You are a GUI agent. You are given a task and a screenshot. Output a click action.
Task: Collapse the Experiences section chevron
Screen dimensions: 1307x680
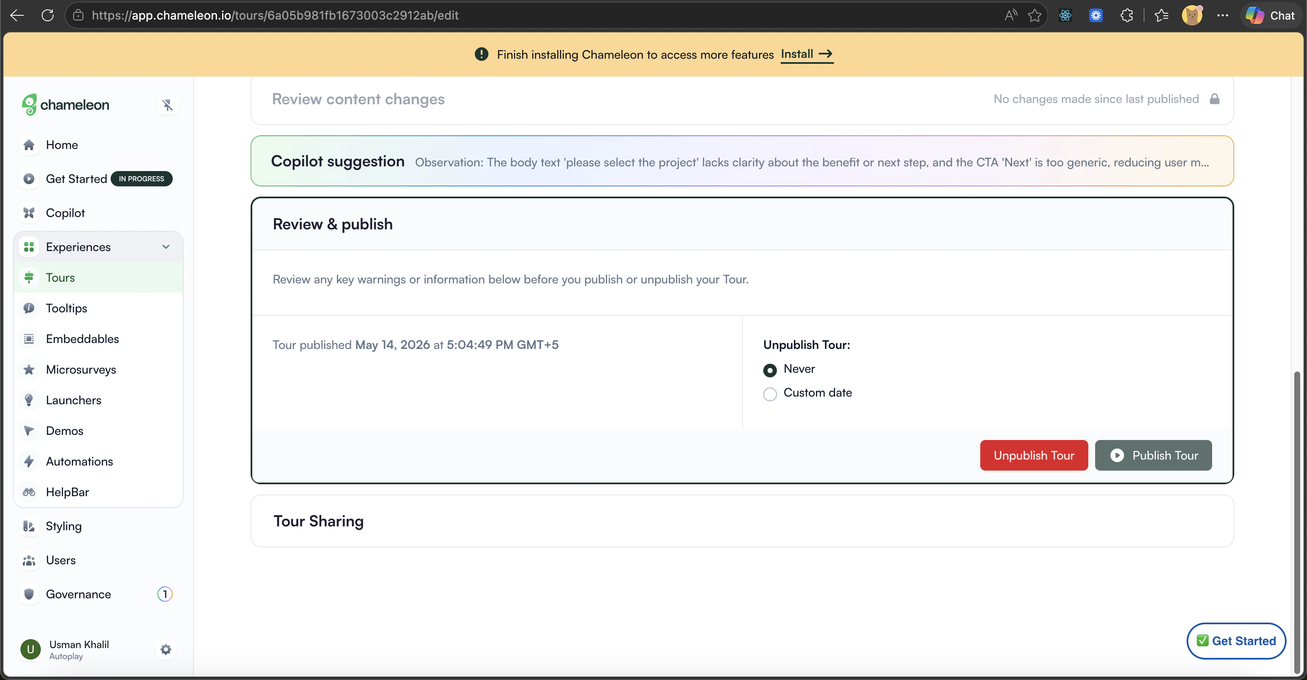pyautogui.click(x=166, y=247)
